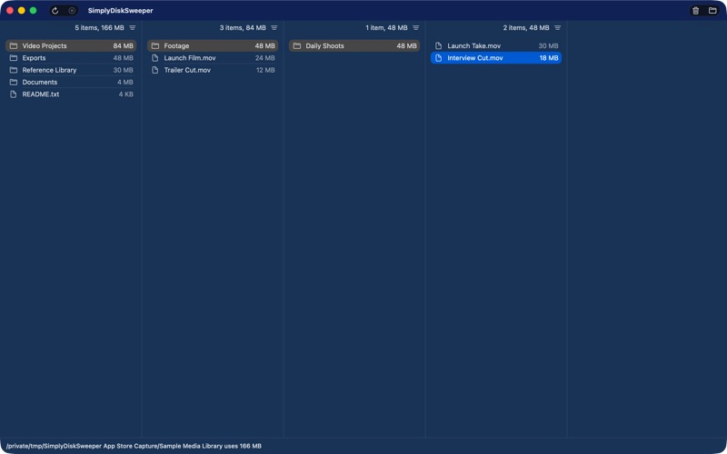Click the '30 MB' size of Launch Take.mov
The width and height of the screenshot is (727, 454).
coord(549,46)
